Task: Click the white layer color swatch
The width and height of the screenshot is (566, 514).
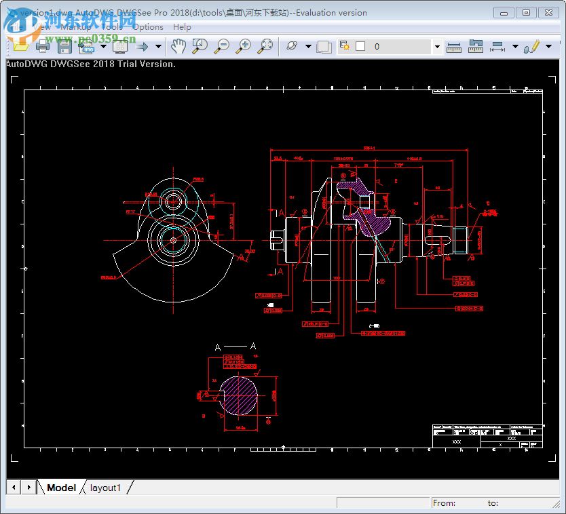Action: [360, 46]
